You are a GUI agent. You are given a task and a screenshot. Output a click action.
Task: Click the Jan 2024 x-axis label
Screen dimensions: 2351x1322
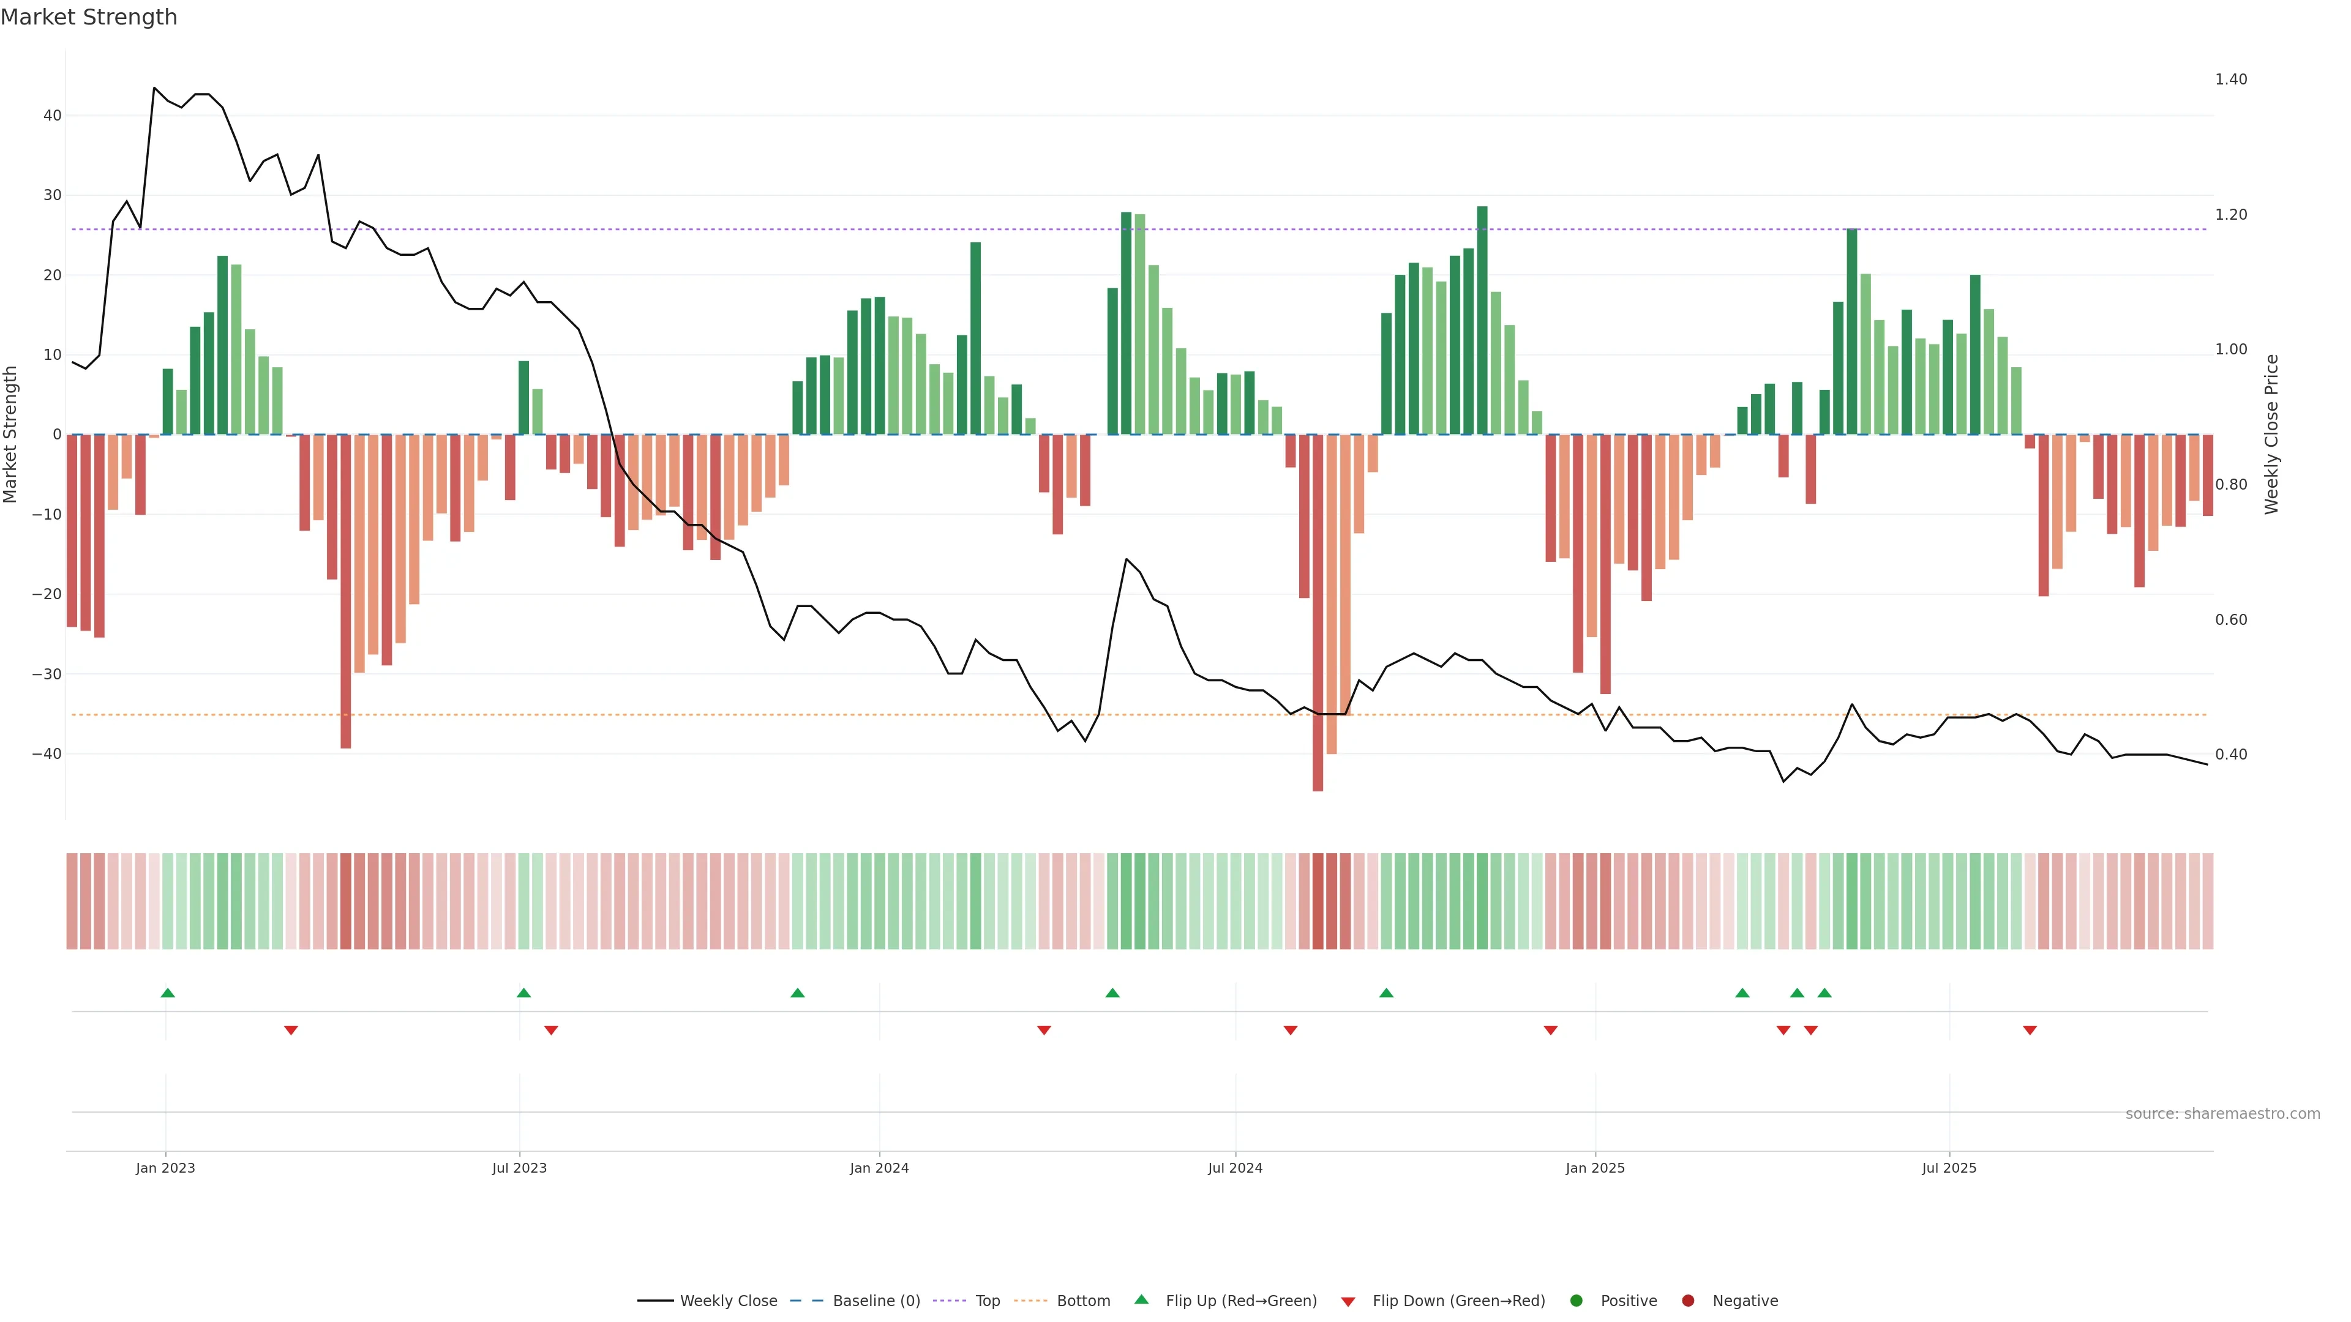coord(878,1168)
